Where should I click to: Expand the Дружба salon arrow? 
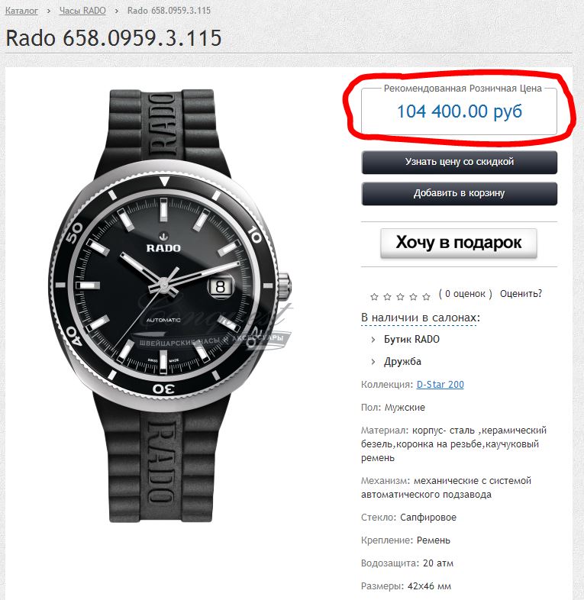pos(373,362)
